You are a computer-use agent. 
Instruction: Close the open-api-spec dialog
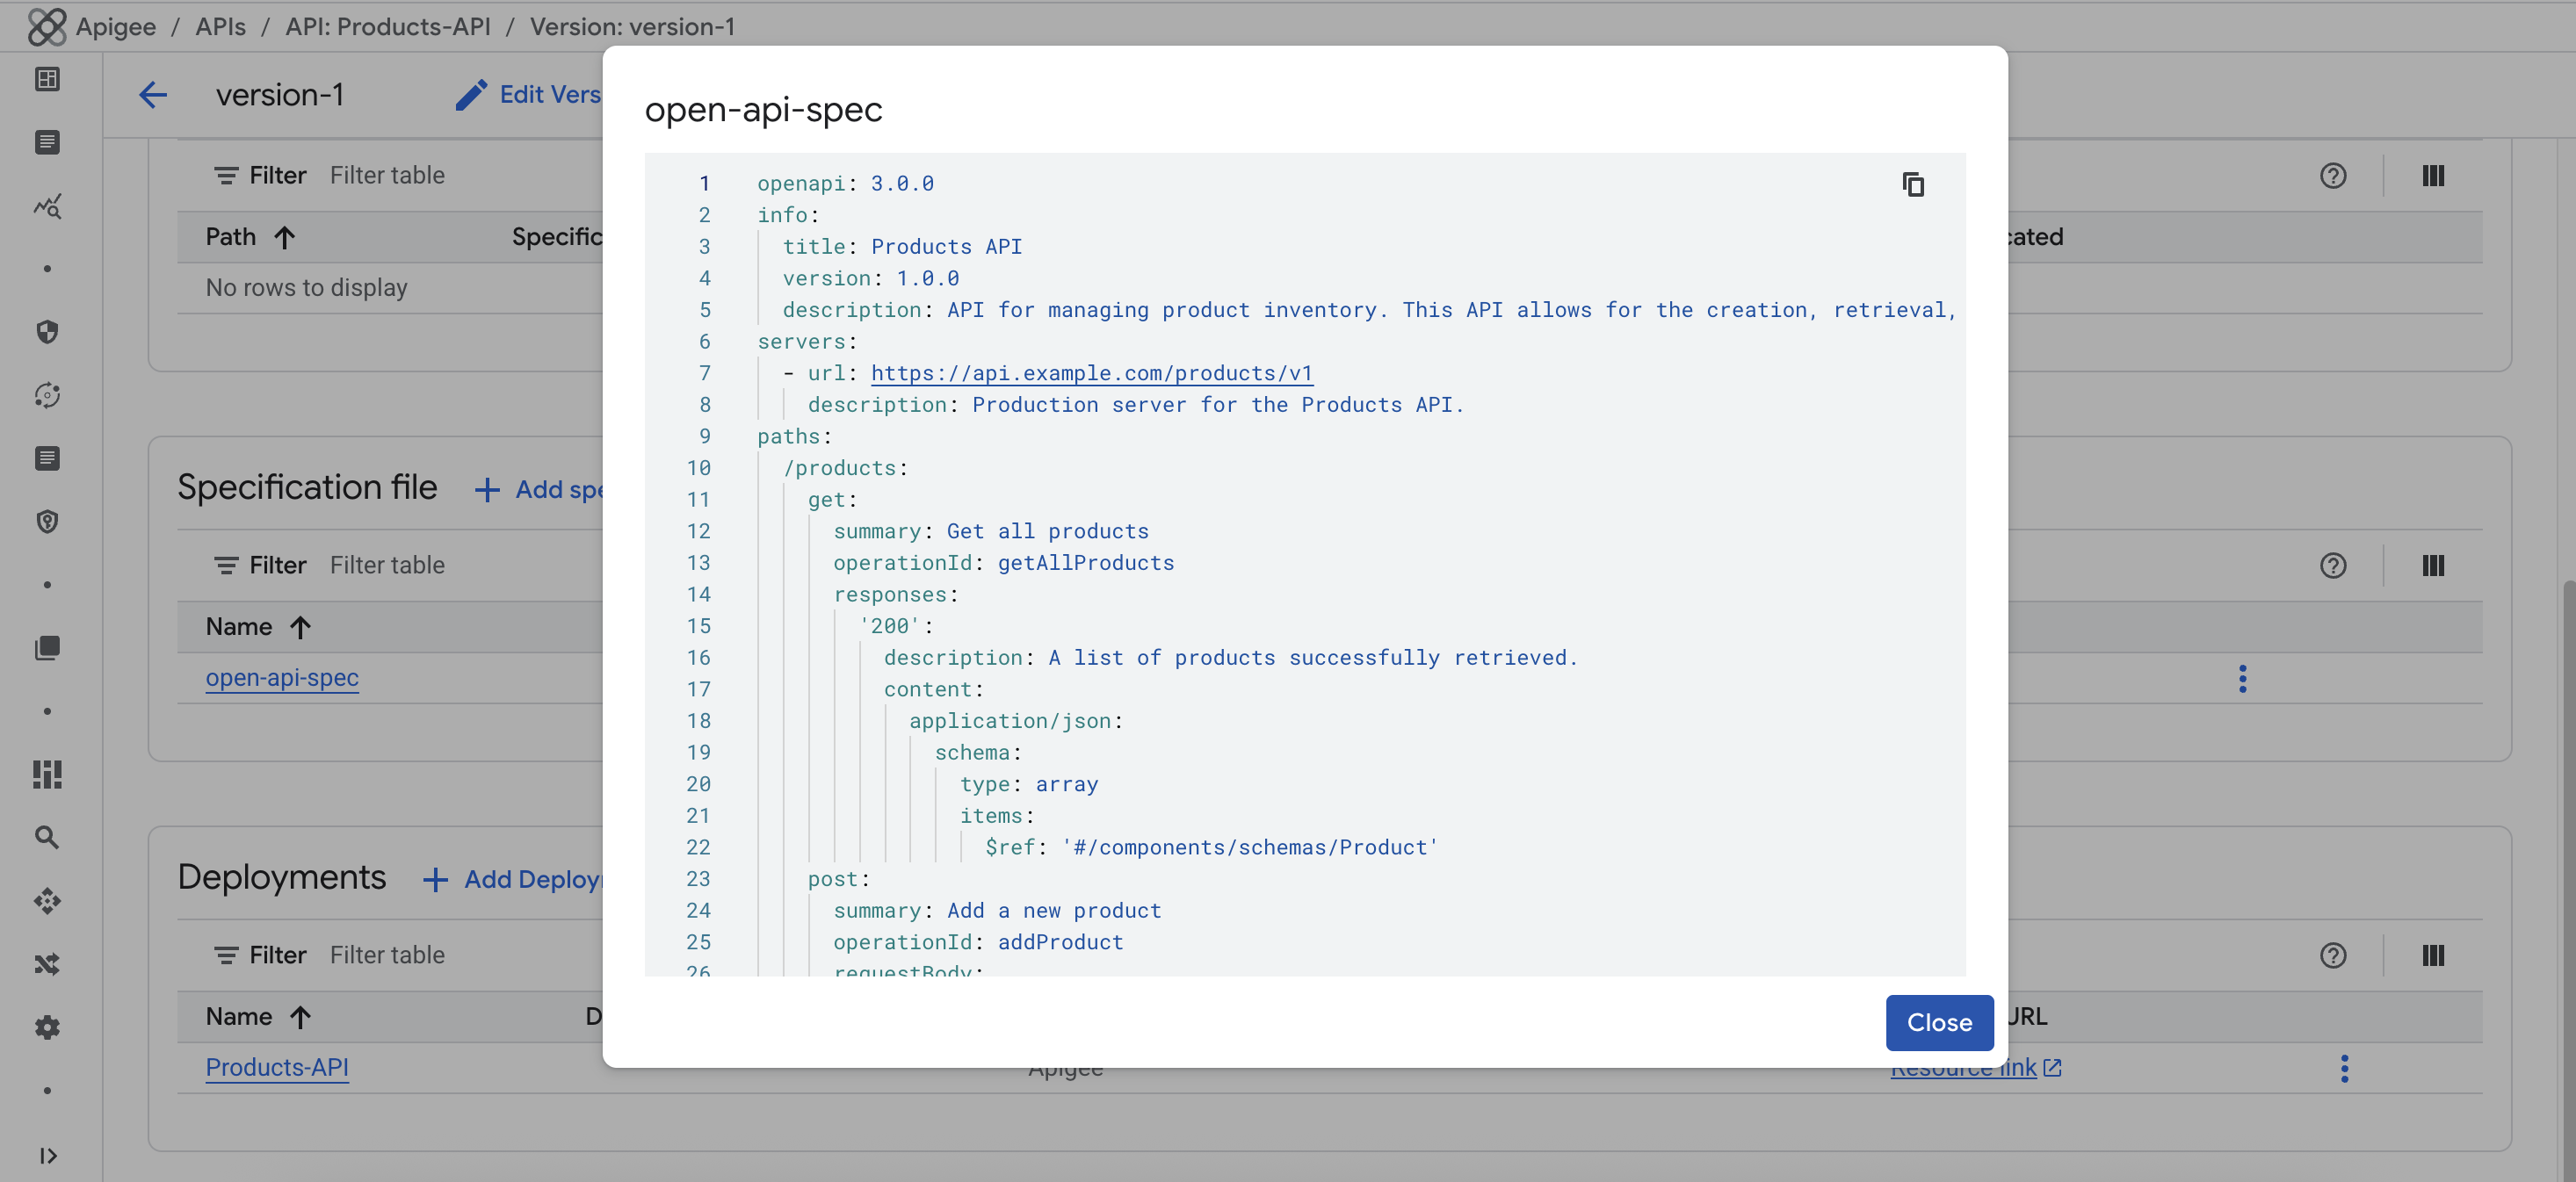[1938, 1022]
